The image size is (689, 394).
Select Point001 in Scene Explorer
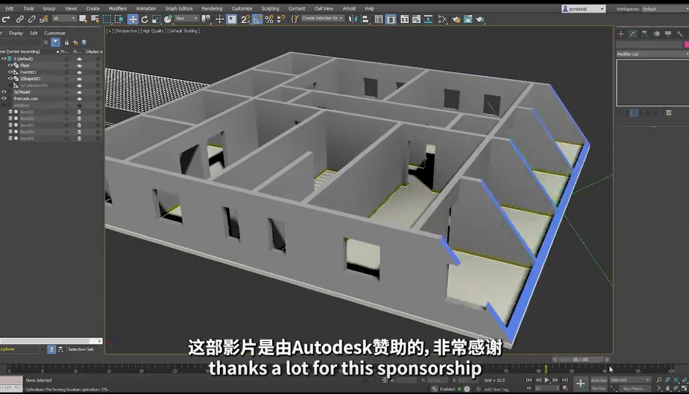[28, 72]
